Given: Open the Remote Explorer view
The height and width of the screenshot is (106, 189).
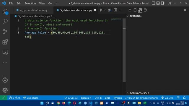Looking at the screenshot, I should coord(5,52).
